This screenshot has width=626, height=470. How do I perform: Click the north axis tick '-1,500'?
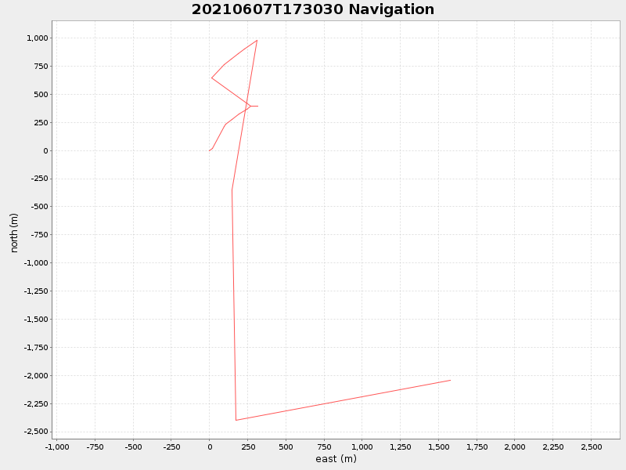point(36,320)
